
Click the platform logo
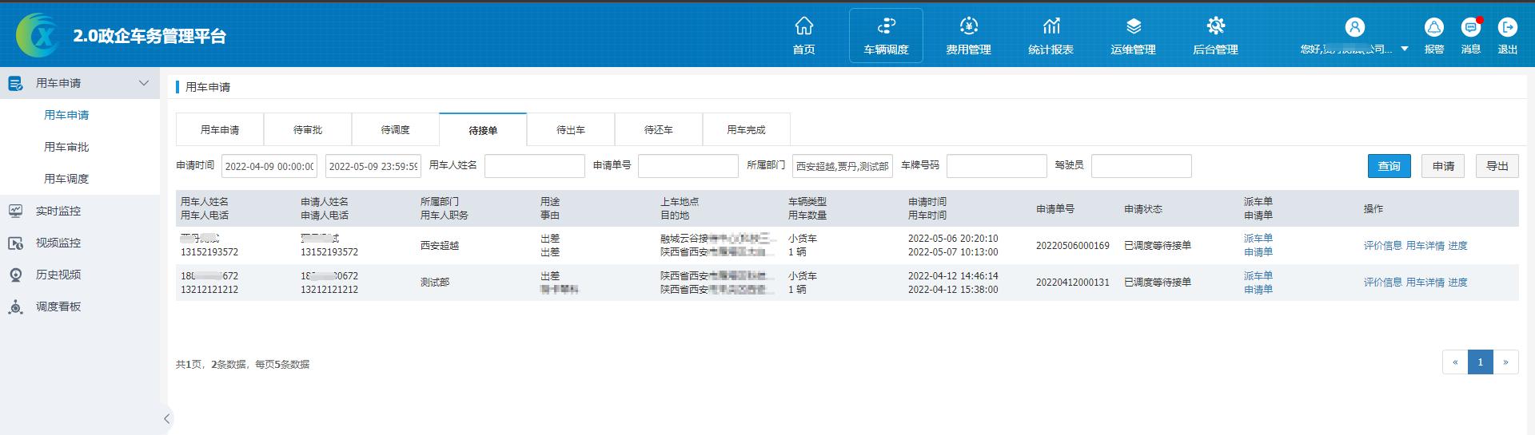click(x=38, y=35)
